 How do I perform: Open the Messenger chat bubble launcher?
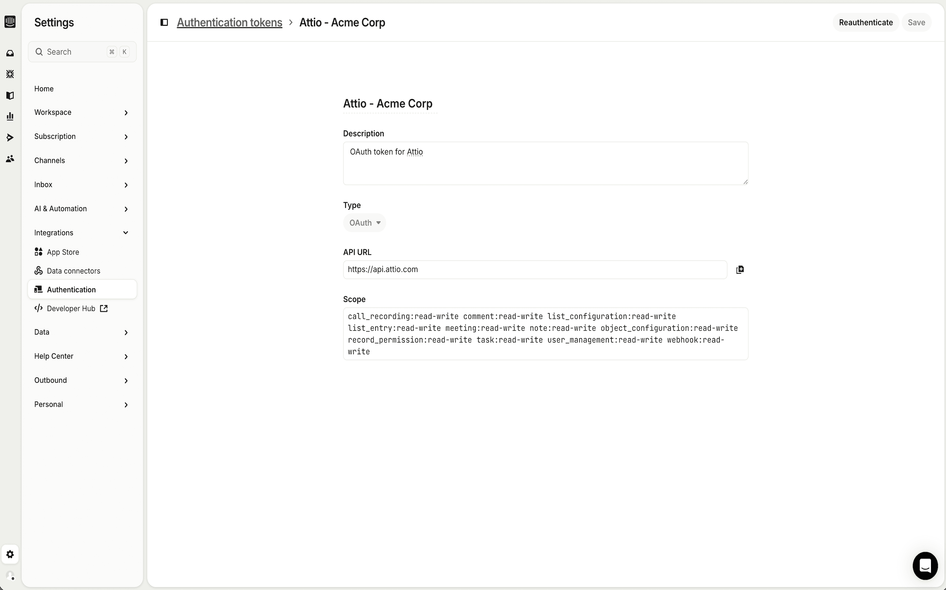tap(925, 565)
